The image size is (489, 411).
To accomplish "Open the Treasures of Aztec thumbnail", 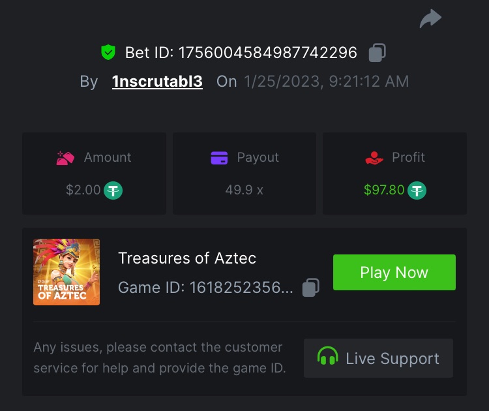I will coord(67,272).
